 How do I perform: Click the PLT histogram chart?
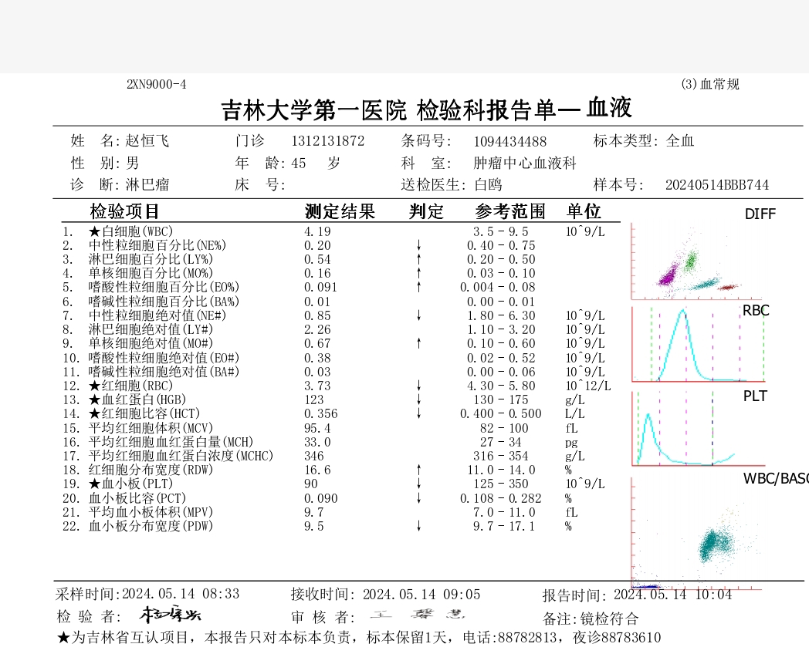[698, 428]
